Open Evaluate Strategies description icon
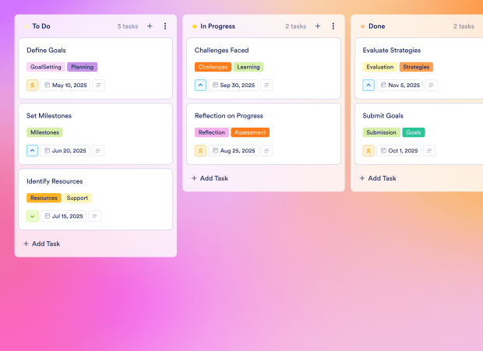This screenshot has height=351, width=483. (x=432, y=85)
